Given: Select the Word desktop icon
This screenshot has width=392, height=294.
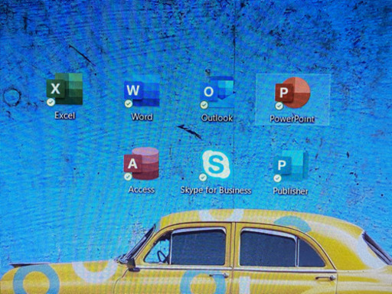Looking at the screenshot, I should pyautogui.click(x=142, y=90).
